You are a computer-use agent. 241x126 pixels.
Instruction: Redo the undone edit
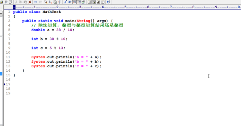[x=40, y=2]
